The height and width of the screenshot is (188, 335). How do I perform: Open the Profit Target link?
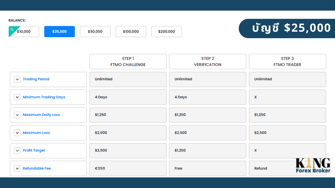34,150
